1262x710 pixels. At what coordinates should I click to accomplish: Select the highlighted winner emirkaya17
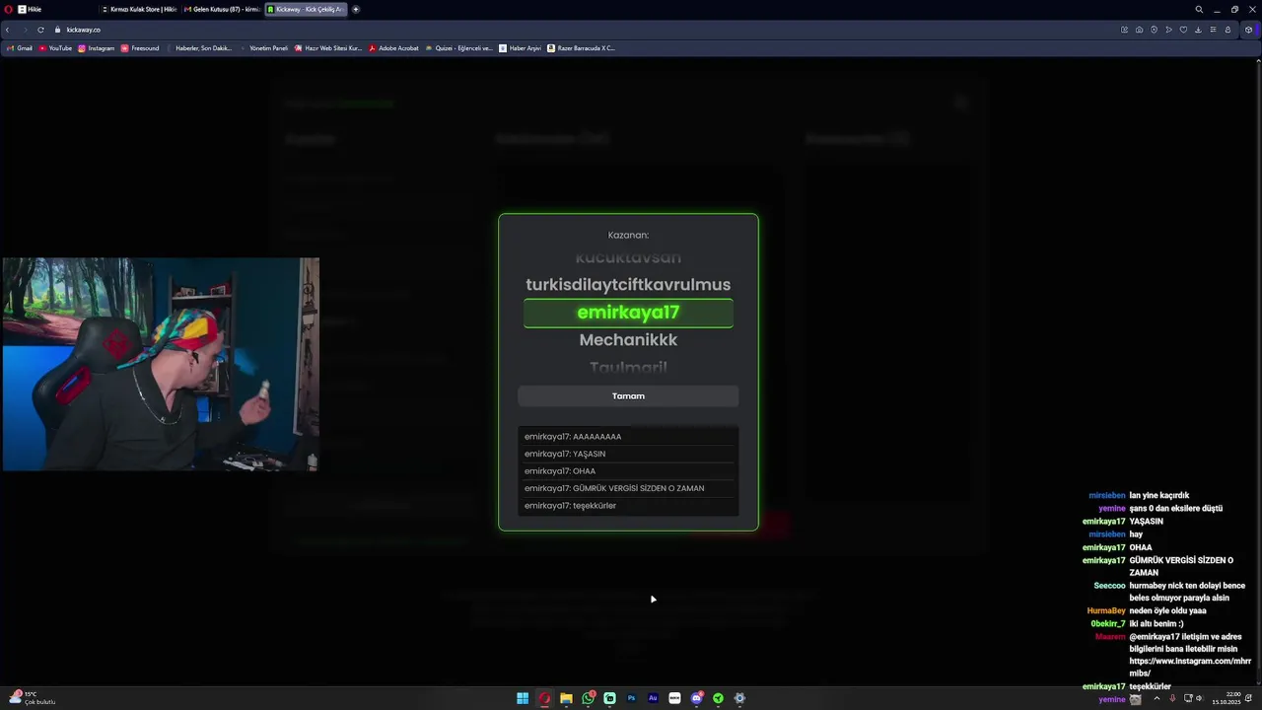click(628, 313)
